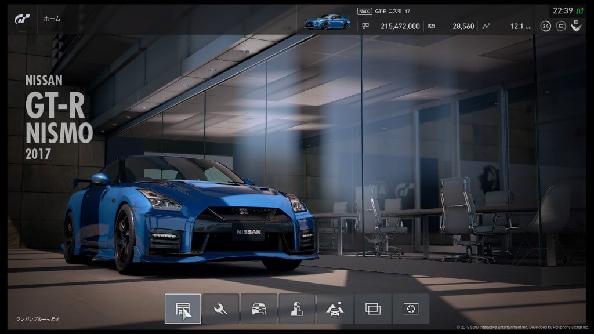Click the mileage points icon beside 28,560
594x334 pixels.
pyautogui.click(x=432, y=26)
